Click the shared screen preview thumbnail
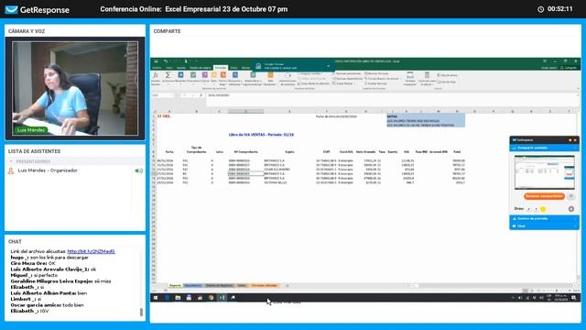This screenshot has width=586, height=330. click(x=545, y=172)
